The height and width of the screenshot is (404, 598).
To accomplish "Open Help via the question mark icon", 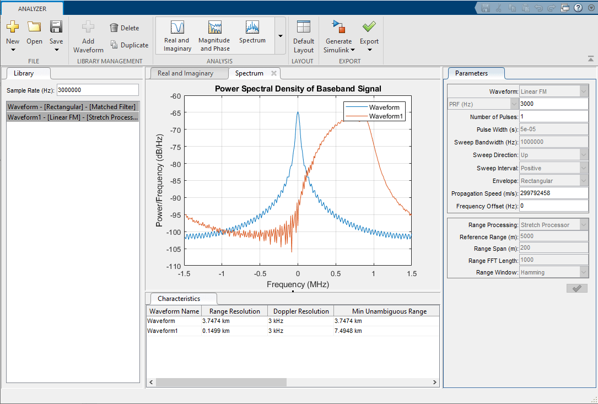I will (x=577, y=7).
